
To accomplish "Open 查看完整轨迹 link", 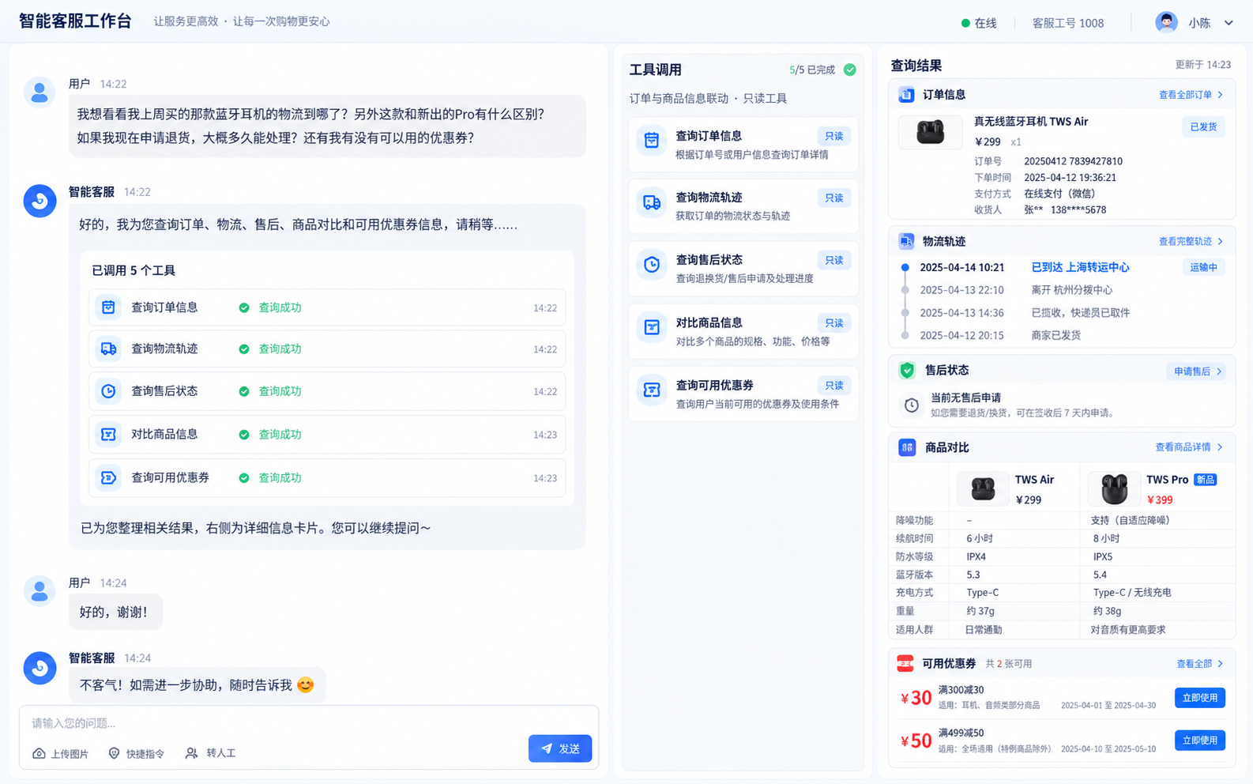I will (1191, 241).
